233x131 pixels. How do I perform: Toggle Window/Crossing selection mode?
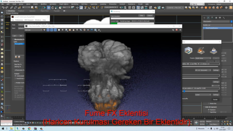point(44,8)
